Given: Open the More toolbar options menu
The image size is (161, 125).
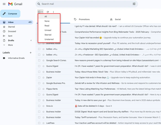Looking at the screenshot, I should (x=53, y=12).
